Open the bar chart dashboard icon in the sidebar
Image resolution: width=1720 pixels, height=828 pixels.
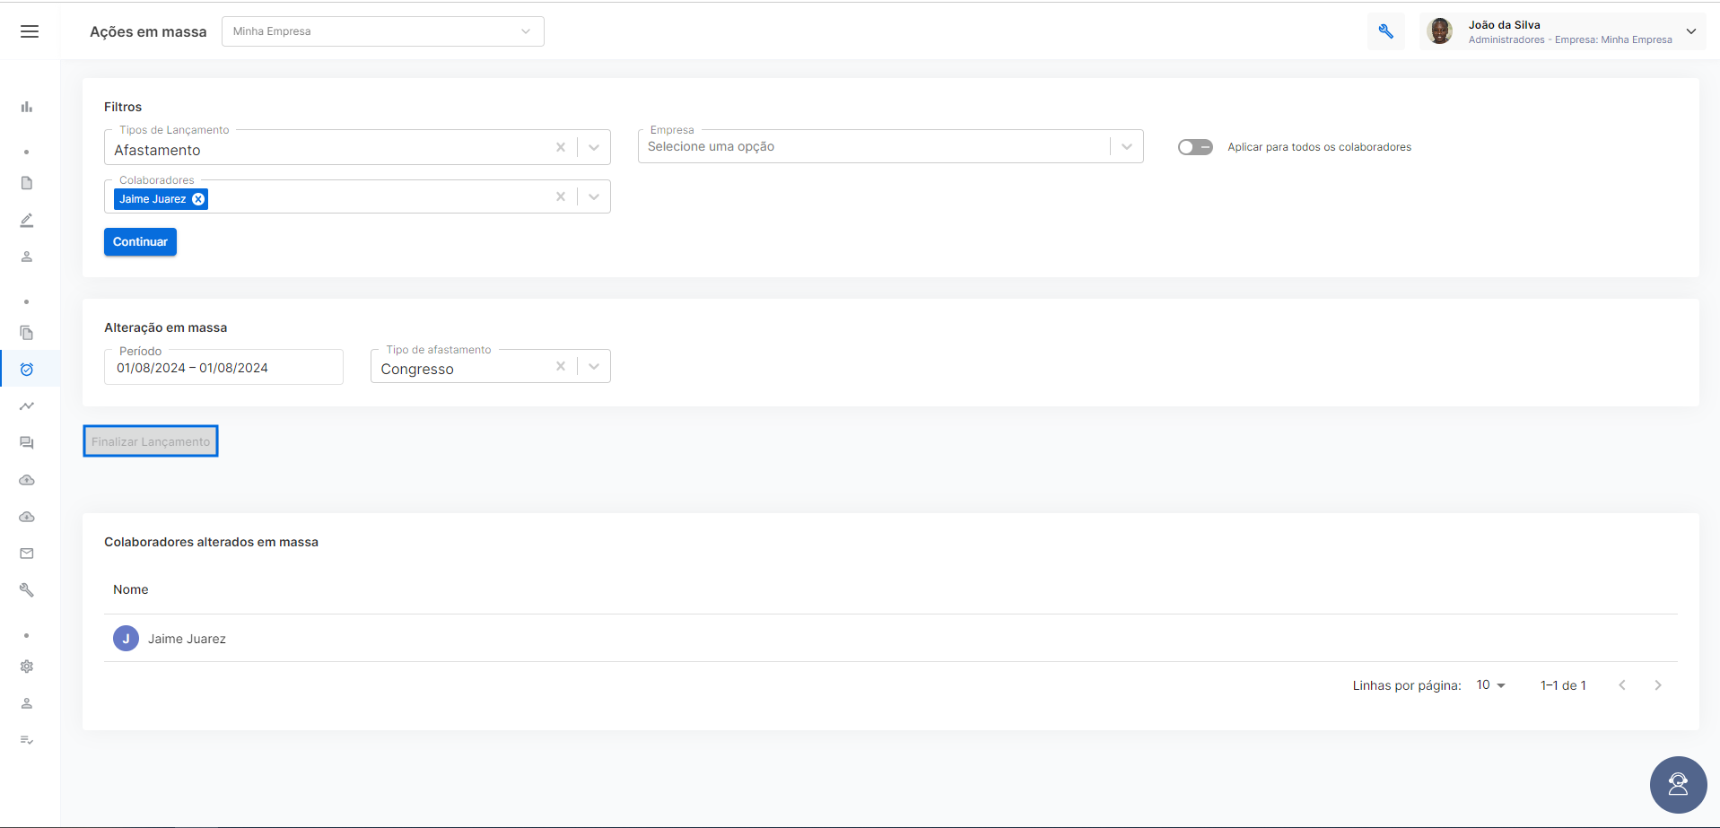27,107
